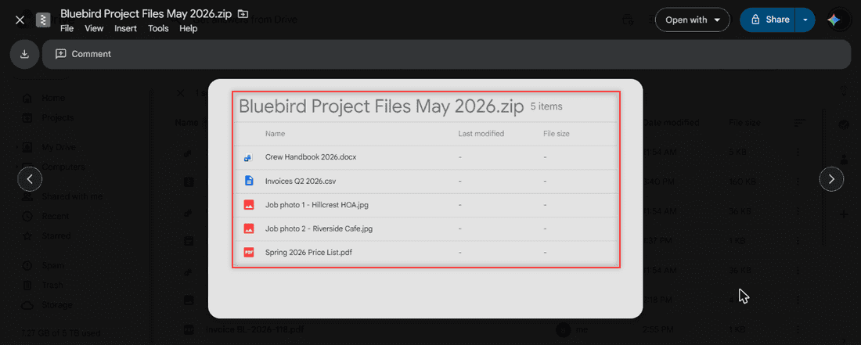Open Trash in the background Drive sidebar
The image size is (861, 345).
tap(52, 286)
